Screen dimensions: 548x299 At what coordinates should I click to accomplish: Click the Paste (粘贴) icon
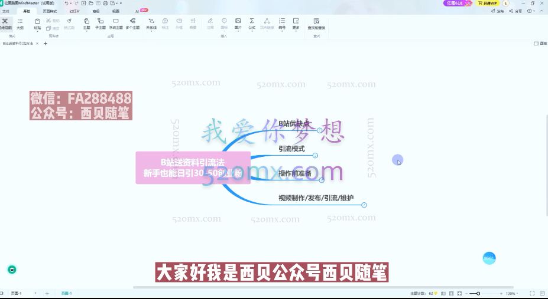(x=37, y=21)
